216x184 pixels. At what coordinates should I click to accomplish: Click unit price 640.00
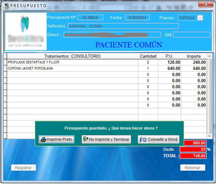(x=169, y=68)
